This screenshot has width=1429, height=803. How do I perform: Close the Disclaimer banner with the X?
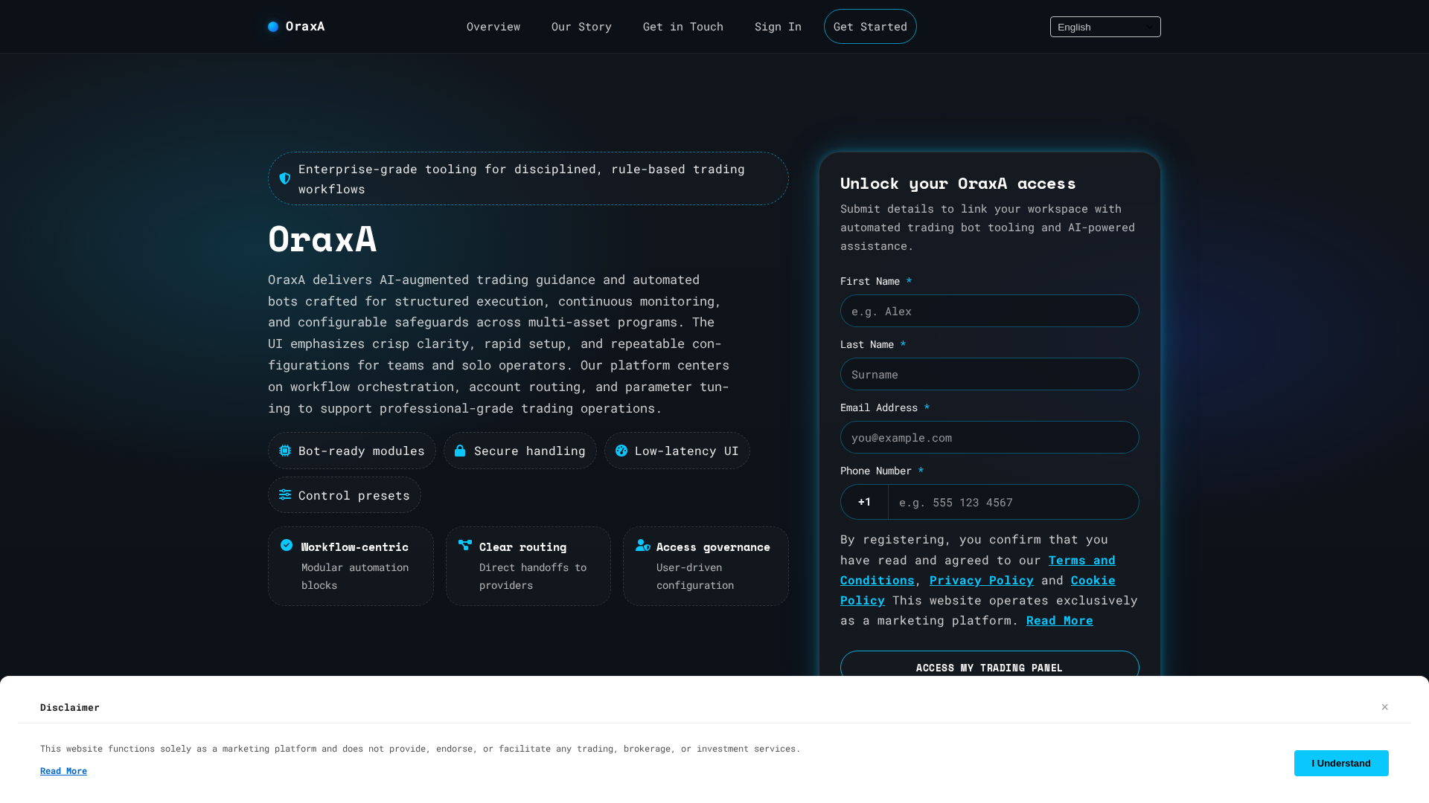point(1385,707)
